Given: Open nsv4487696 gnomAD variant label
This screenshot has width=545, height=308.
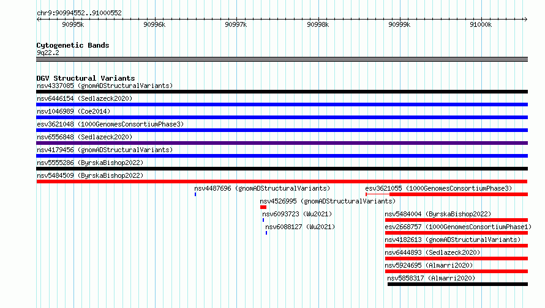Looking at the screenshot, I should (262, 188).
